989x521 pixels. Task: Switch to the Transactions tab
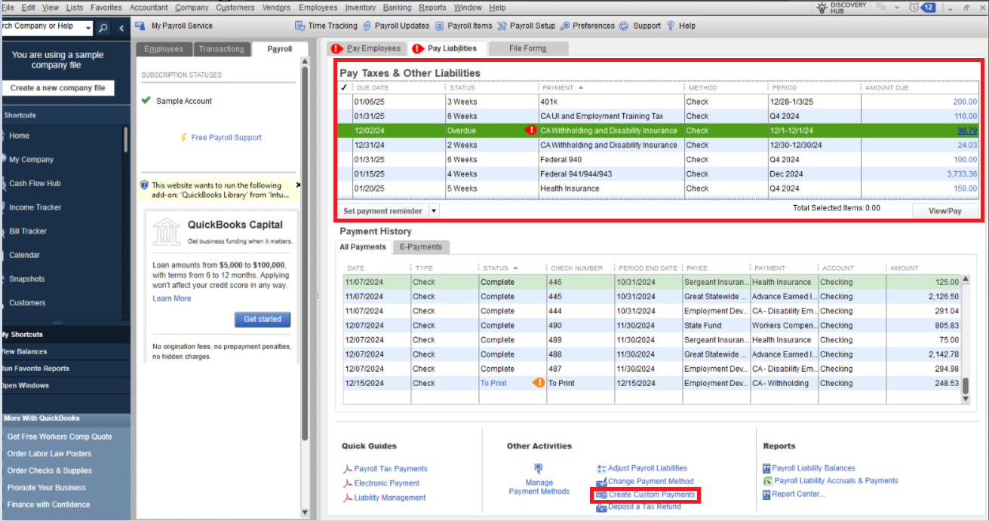pos(221,49)
